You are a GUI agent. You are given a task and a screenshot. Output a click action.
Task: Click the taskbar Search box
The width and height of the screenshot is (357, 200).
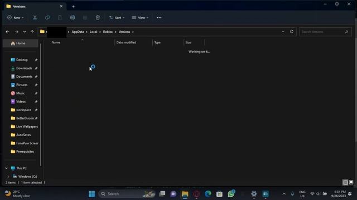coord(127,194)
